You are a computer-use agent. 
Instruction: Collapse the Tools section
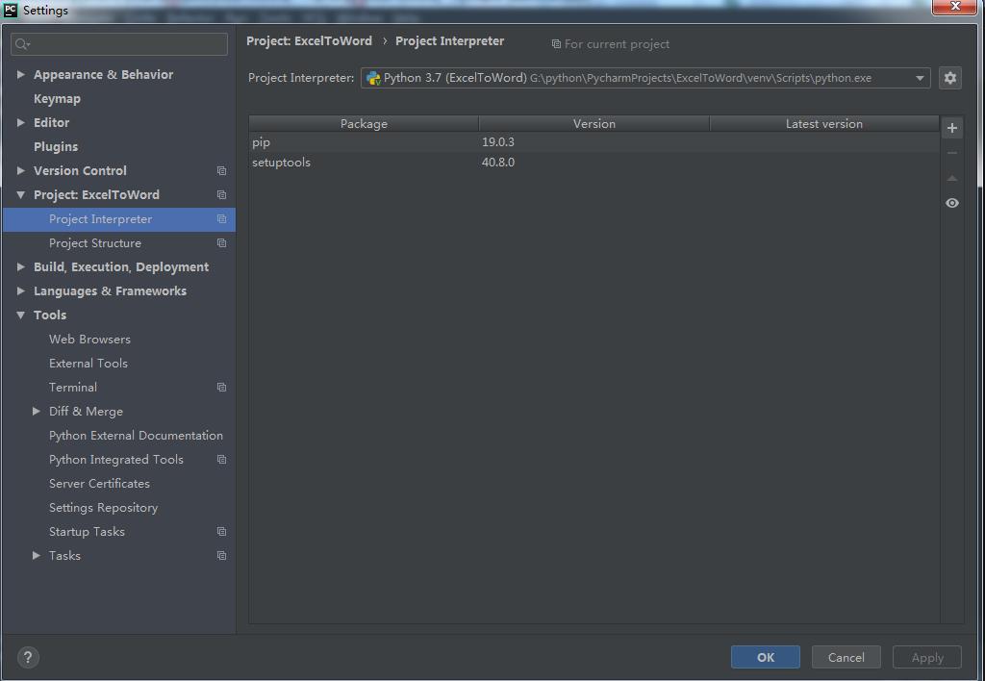point(21,315)
